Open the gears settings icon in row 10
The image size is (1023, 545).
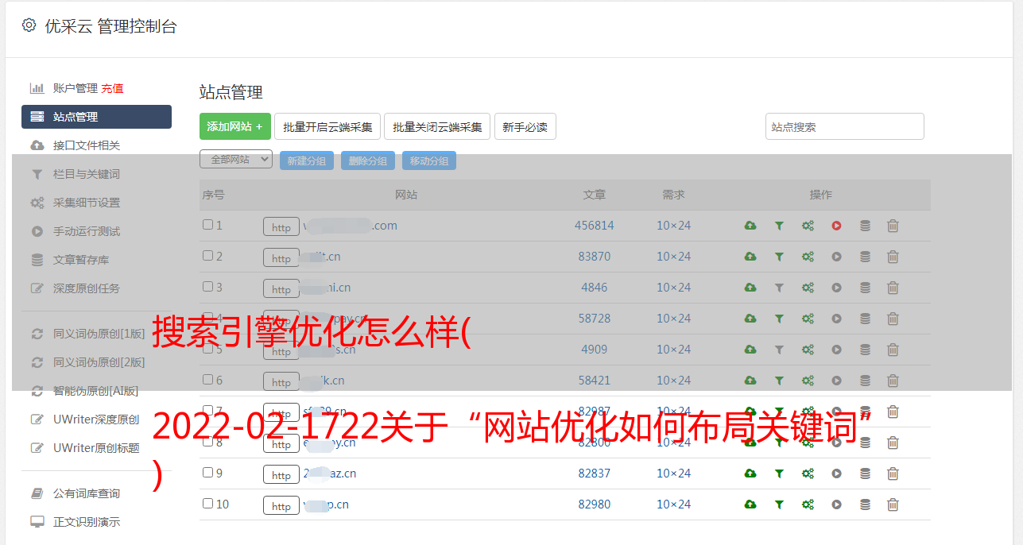point(808,504)
